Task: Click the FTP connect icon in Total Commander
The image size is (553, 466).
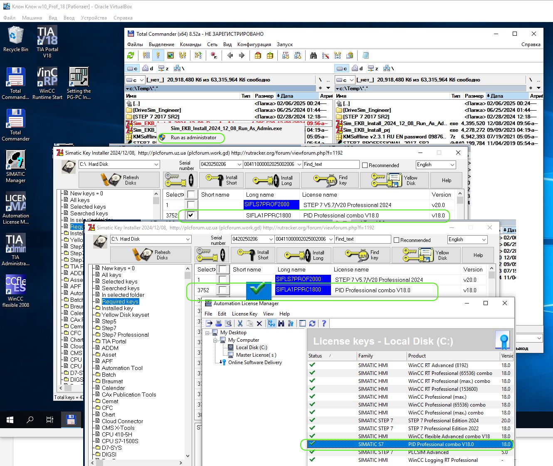Action: [x=286, y=55]
